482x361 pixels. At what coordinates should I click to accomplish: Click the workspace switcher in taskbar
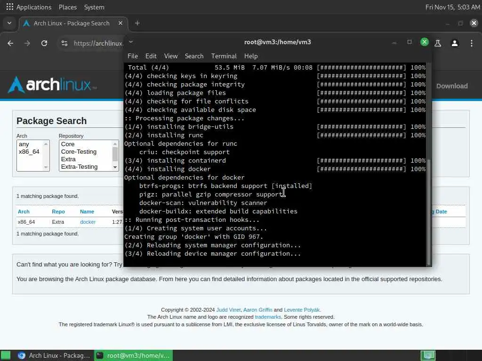428,355
